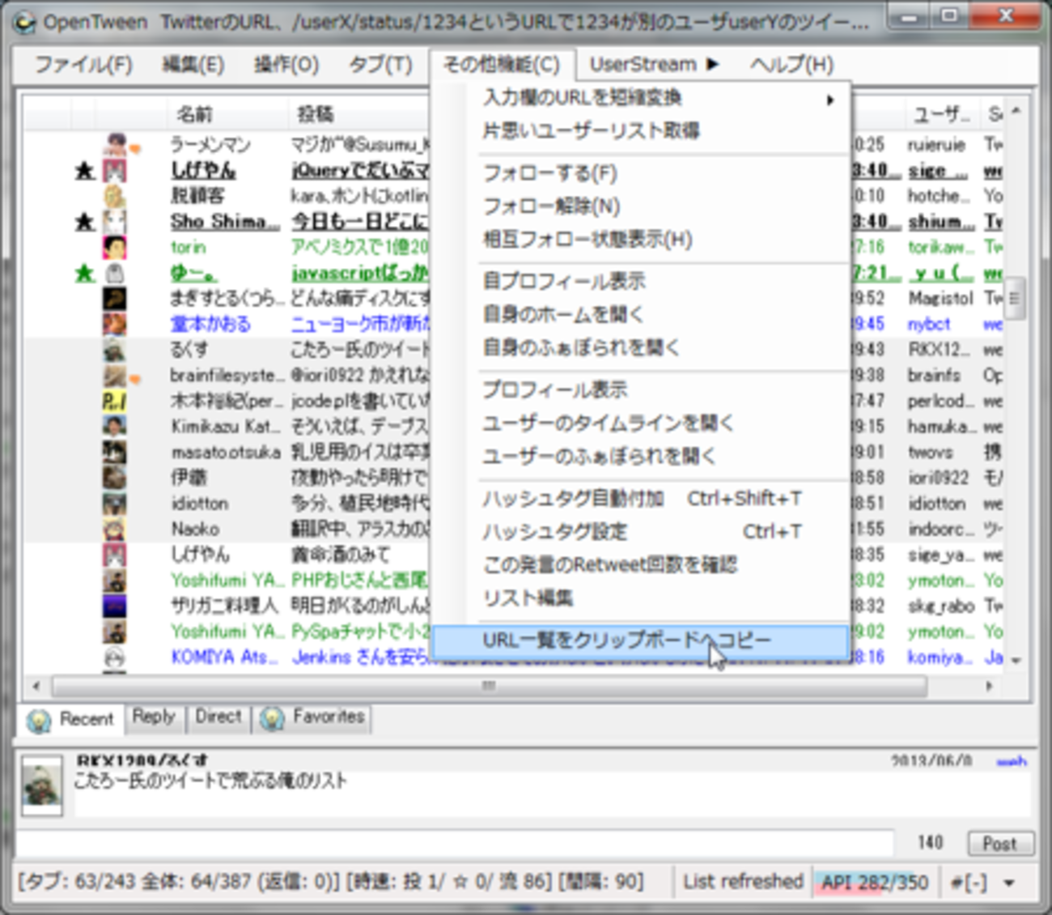Viewport: 1052px width, 915px height.
Task: Click the black star beside しげやん tweet
Action: 85,171
